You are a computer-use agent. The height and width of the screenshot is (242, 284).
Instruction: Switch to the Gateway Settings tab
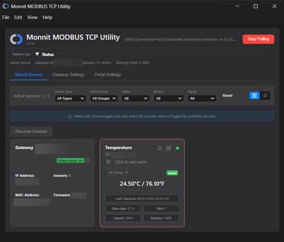pos(69,75)
